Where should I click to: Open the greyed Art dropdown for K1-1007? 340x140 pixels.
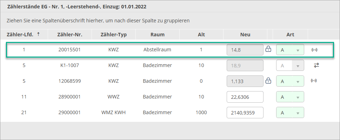tap(298, 66)
